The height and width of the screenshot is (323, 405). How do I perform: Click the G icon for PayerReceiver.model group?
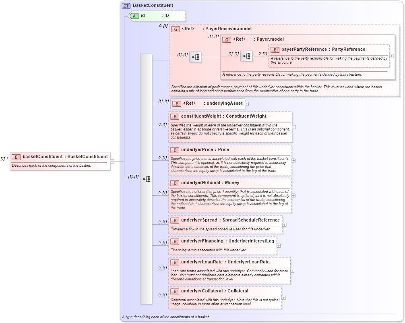click(x=176, y=29)
